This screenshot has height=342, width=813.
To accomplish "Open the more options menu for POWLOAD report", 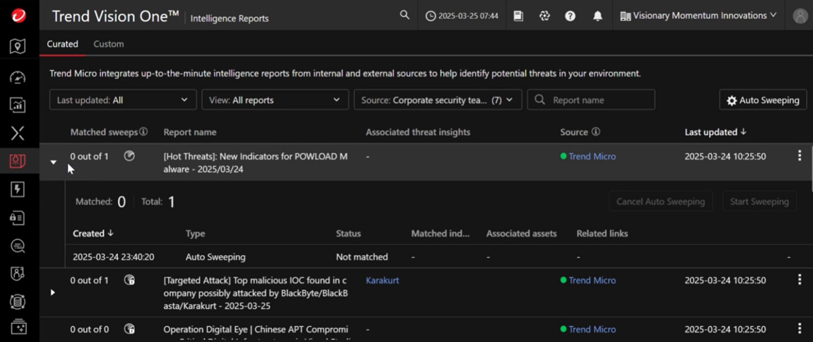I will 799,155.
